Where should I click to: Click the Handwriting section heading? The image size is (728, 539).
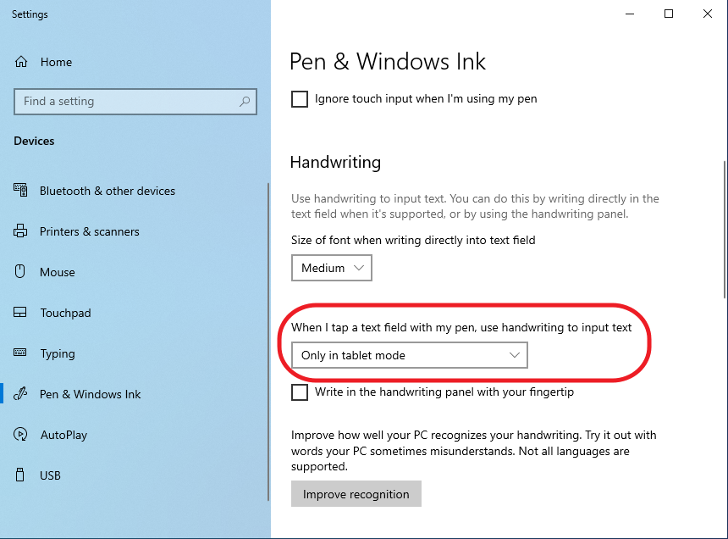pos(335,162)
